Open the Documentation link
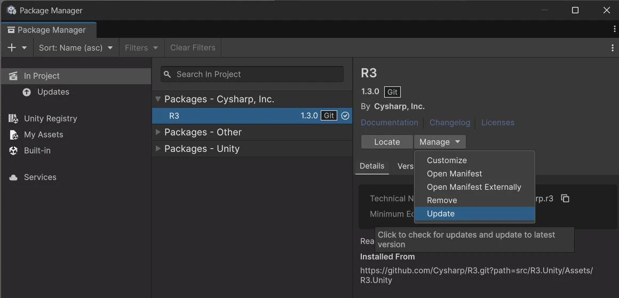This screenshot has height=298, width=619. click(x=389, y=123)
